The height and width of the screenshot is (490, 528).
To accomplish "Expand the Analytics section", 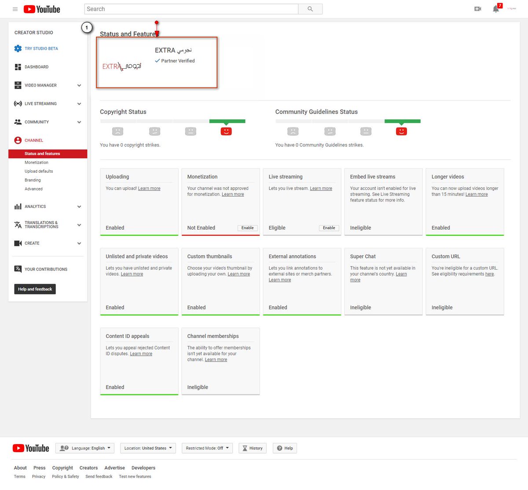I will [79, 207].
